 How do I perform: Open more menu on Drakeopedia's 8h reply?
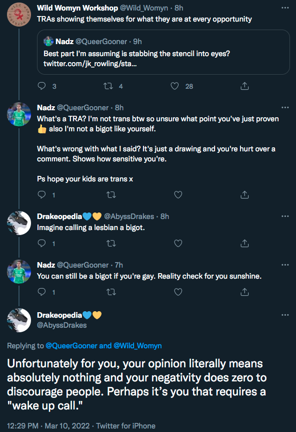(285, 217)
